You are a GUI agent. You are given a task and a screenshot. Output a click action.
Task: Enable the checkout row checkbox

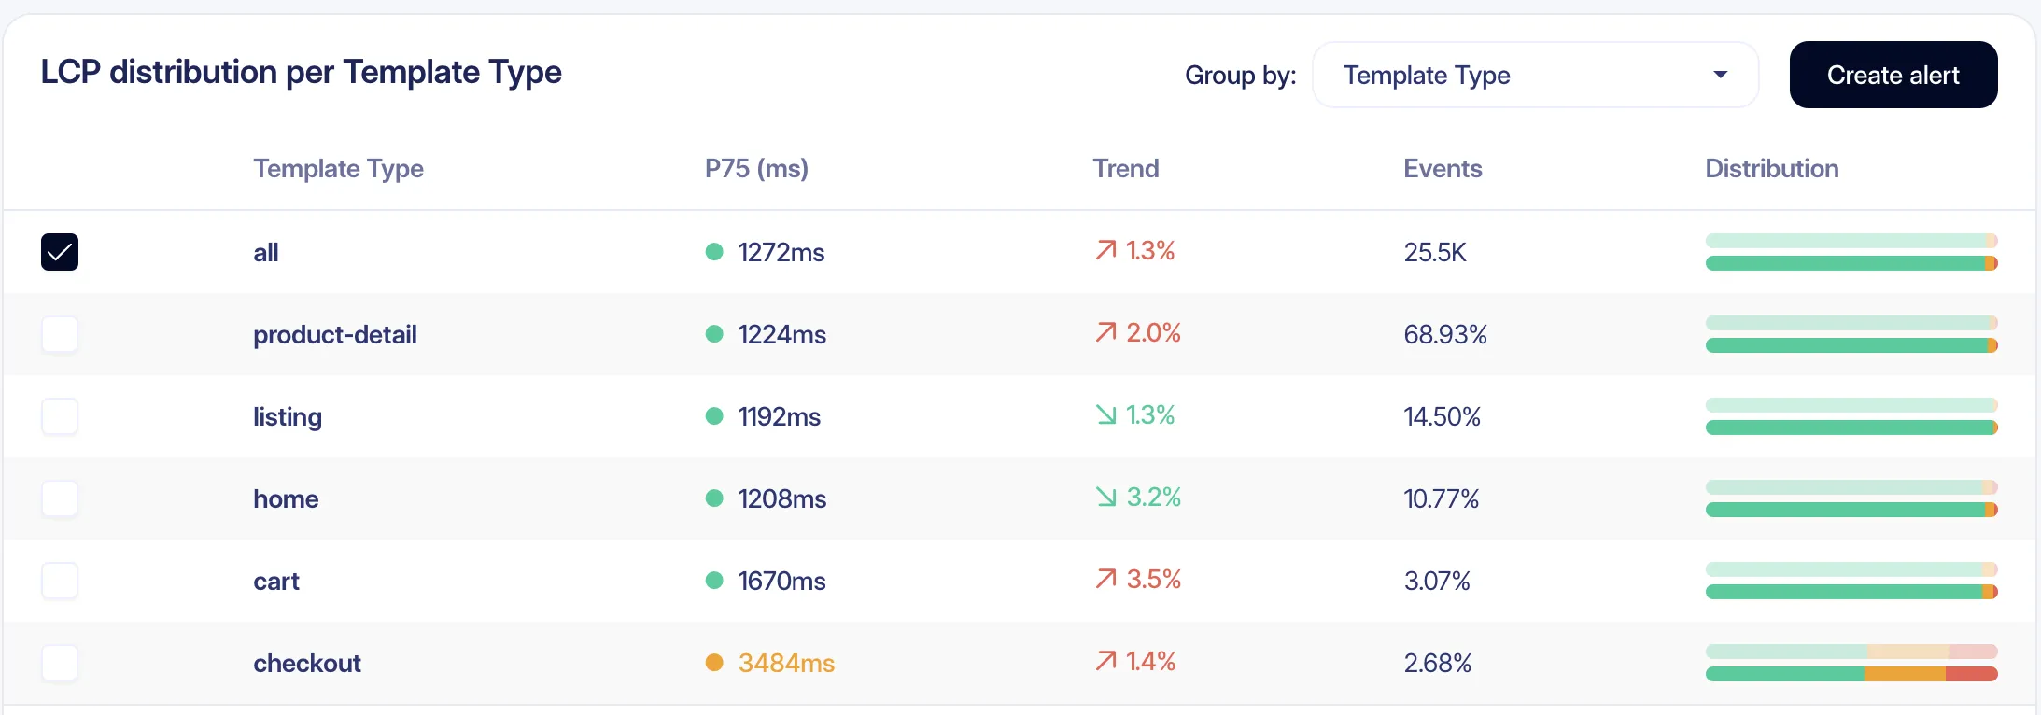click(60, 663)
